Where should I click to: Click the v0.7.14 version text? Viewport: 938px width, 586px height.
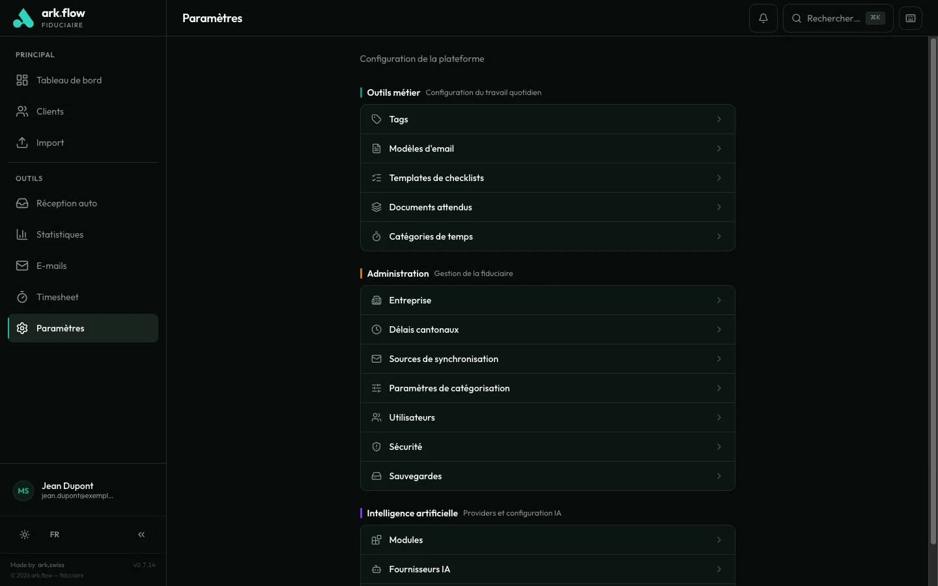tap(145, 565)
